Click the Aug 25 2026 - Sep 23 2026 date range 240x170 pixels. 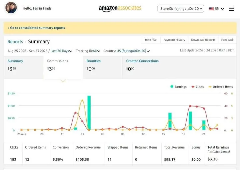27,51
